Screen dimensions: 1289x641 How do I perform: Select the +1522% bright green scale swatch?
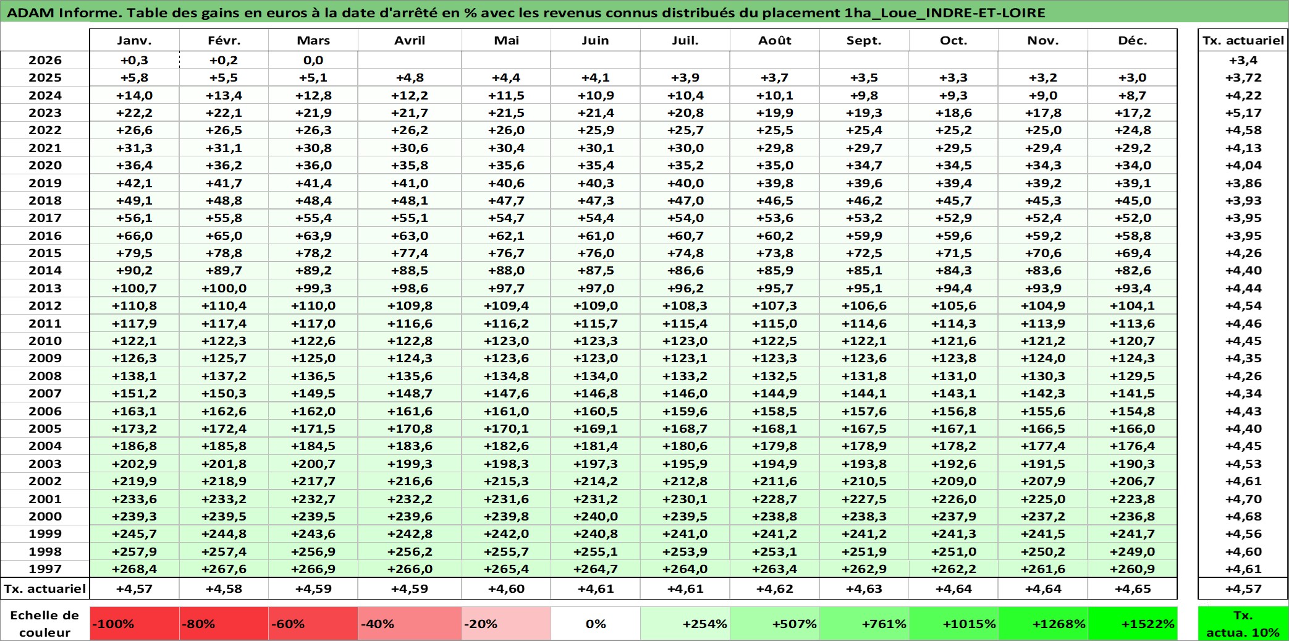(1133, 624)
